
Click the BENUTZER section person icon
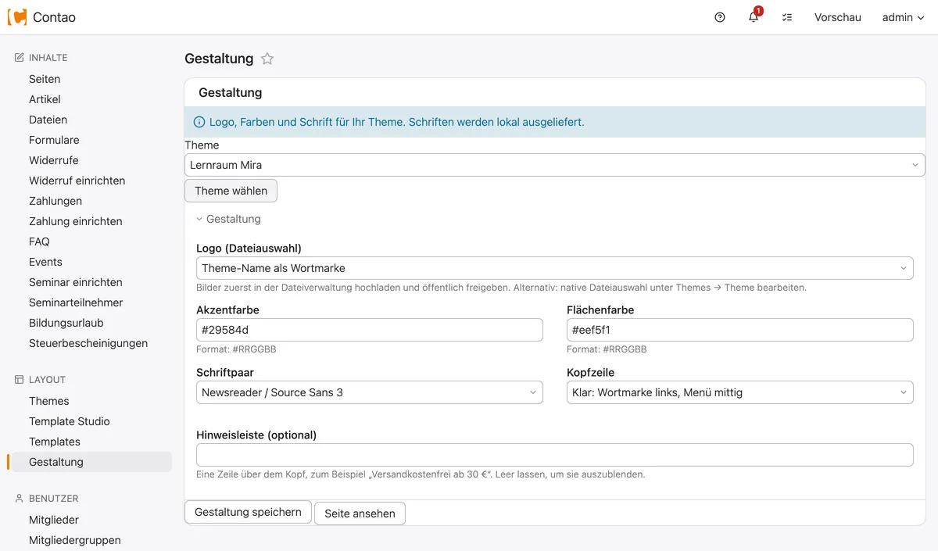click(x=20, y=499)
